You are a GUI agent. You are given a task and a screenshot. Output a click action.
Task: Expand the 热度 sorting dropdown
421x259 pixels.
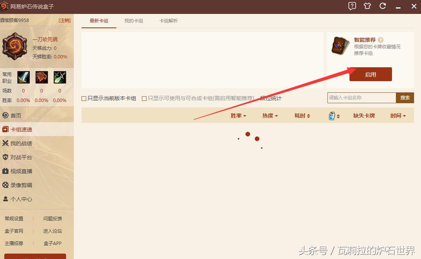pos(269,115)
